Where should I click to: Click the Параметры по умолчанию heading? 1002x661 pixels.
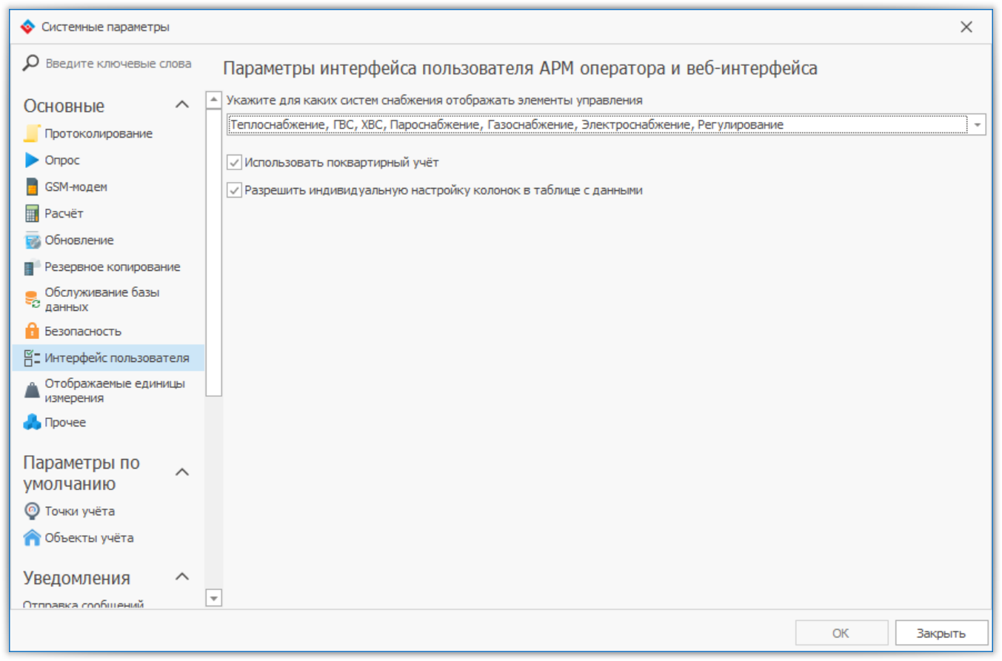pos(81,473)
